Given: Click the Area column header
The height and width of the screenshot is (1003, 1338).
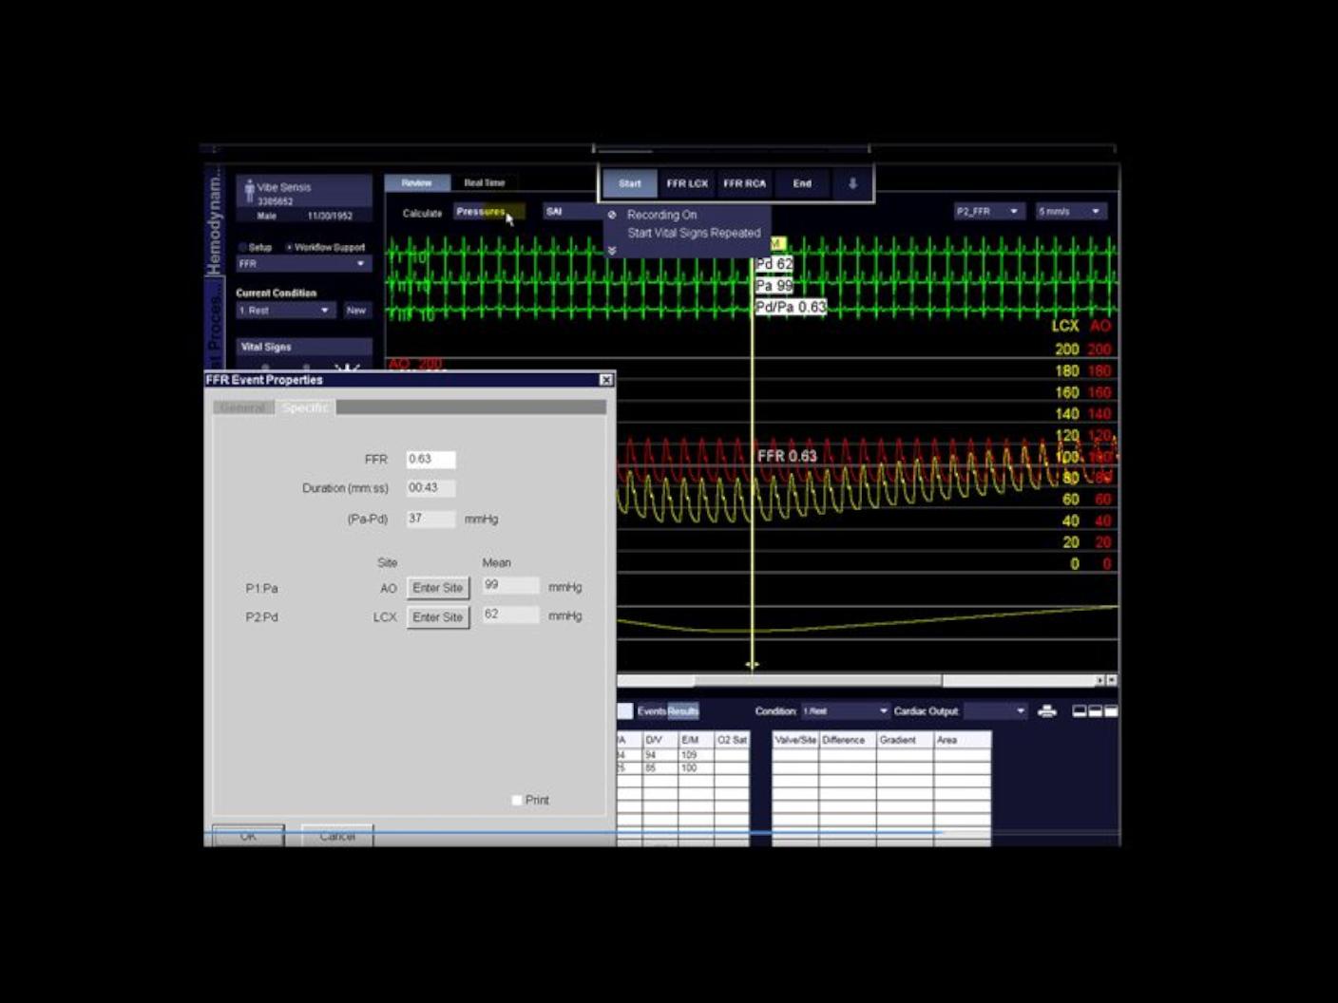Looking at the screenshot, I should pyautogui.click(x=963, y=740).
